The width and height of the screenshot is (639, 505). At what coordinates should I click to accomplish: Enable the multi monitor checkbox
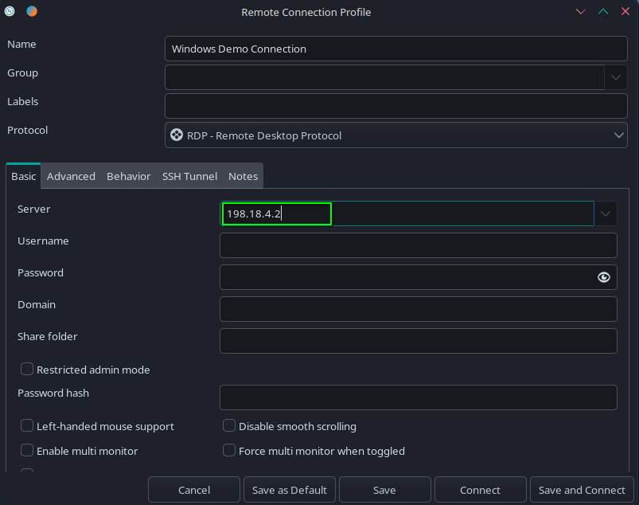(x=27, y=451)
